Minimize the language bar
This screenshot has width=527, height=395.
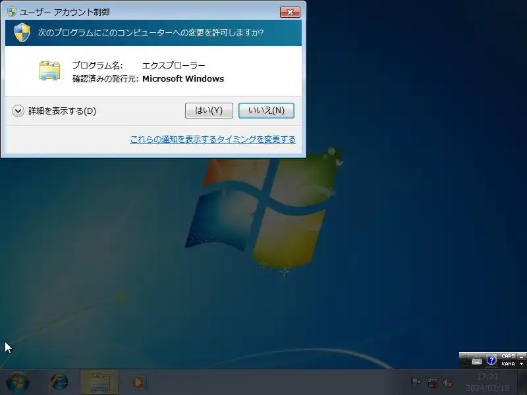pos(521,357)
